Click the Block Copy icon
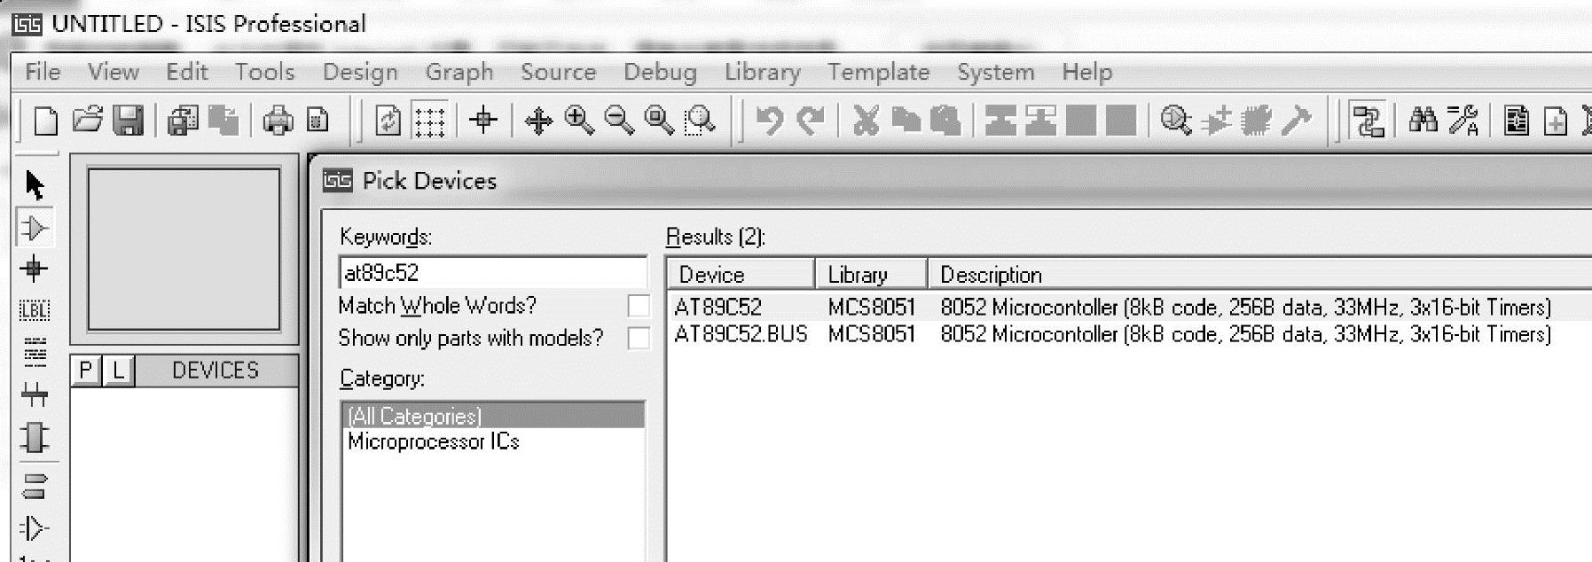The width and height of the screenshot is (1592, 562). tap(1001, 120)
